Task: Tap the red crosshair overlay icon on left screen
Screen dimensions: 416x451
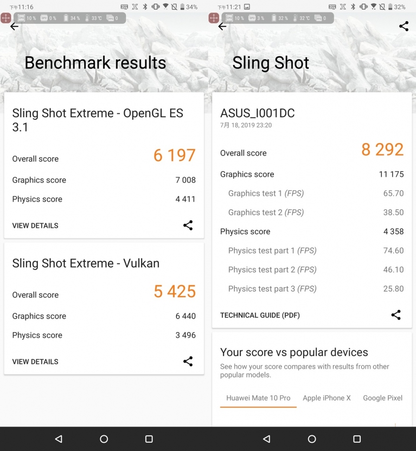Action: pyautogui.click(x=6, y=18)
